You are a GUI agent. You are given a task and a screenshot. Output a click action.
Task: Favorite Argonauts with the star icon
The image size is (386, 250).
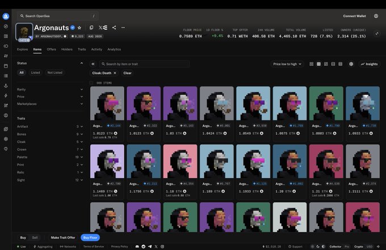79,28
